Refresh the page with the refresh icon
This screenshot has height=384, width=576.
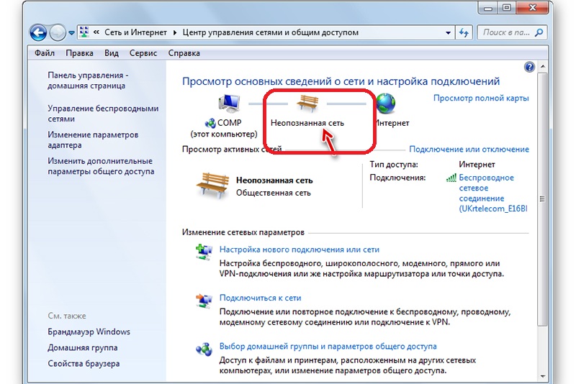click(464, 32)
